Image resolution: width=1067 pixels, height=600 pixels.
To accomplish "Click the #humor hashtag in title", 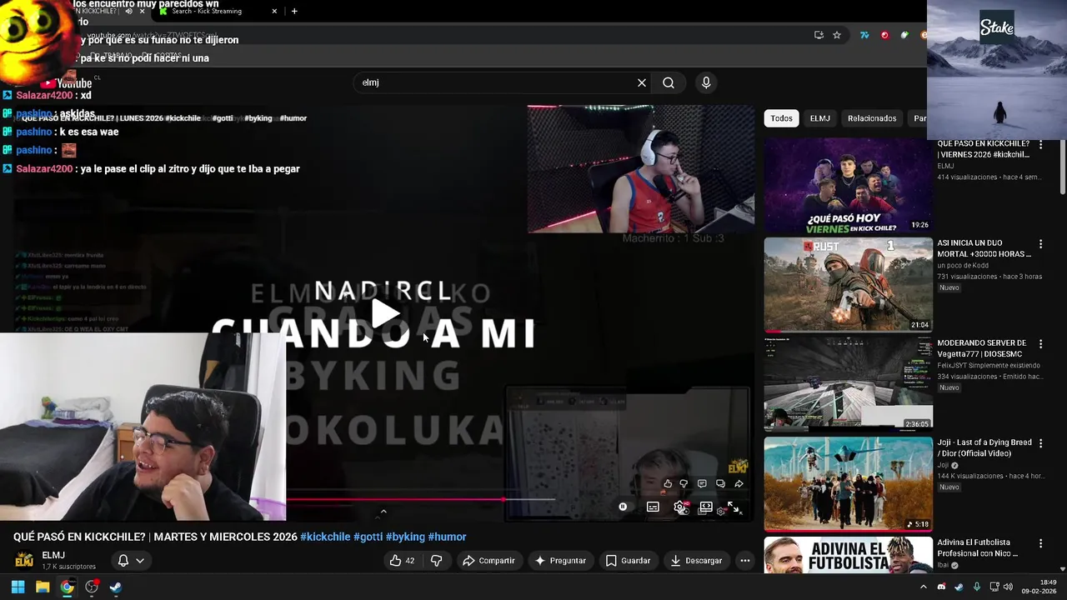I will [447, 537].
